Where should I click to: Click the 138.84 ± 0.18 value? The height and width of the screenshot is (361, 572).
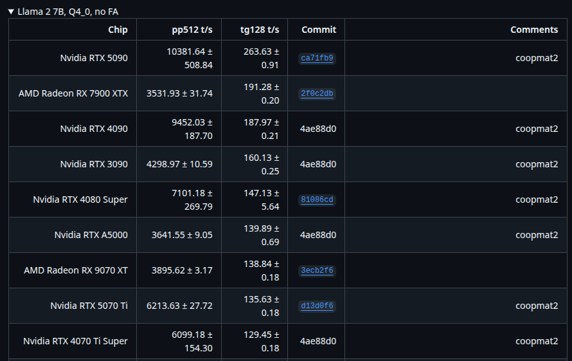261,270
